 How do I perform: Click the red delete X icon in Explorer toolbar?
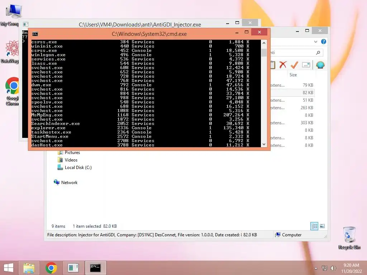pos(283,65)
